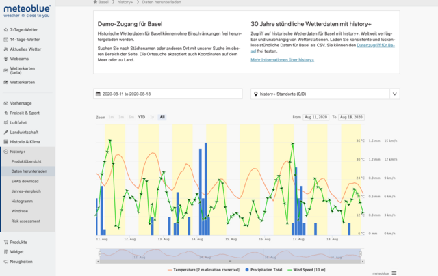Select the YTD zoom button

click(x=141, y=117)
